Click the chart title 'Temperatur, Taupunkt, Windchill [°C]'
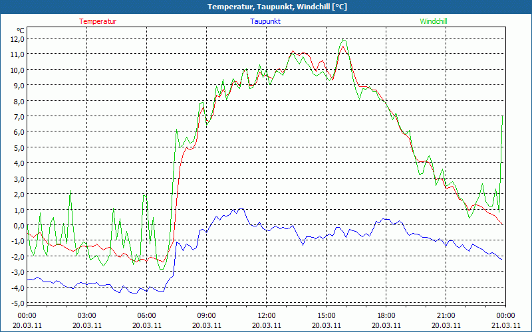The image size is (532, 332). tap(277, 7)
